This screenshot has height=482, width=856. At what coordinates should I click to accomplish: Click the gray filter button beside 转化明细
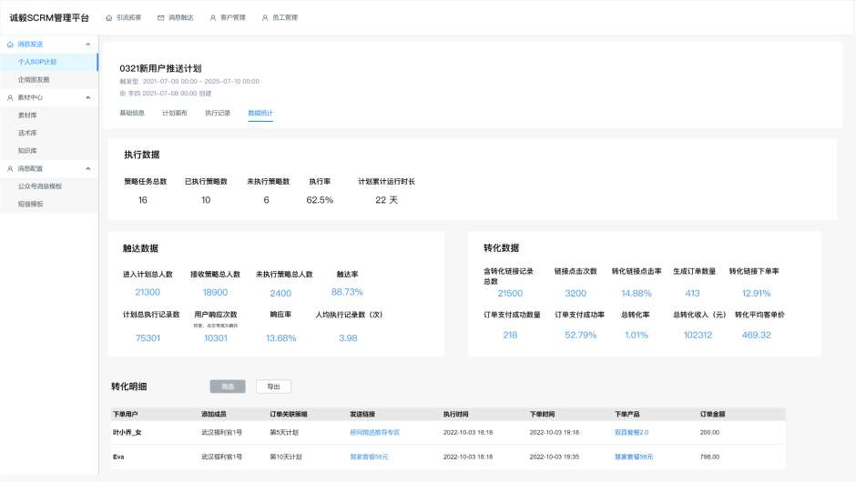(x=228, y=387)
